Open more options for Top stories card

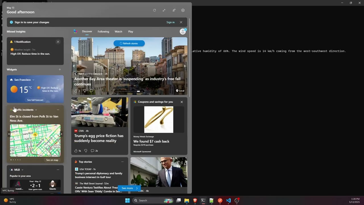tap(122, 162)
